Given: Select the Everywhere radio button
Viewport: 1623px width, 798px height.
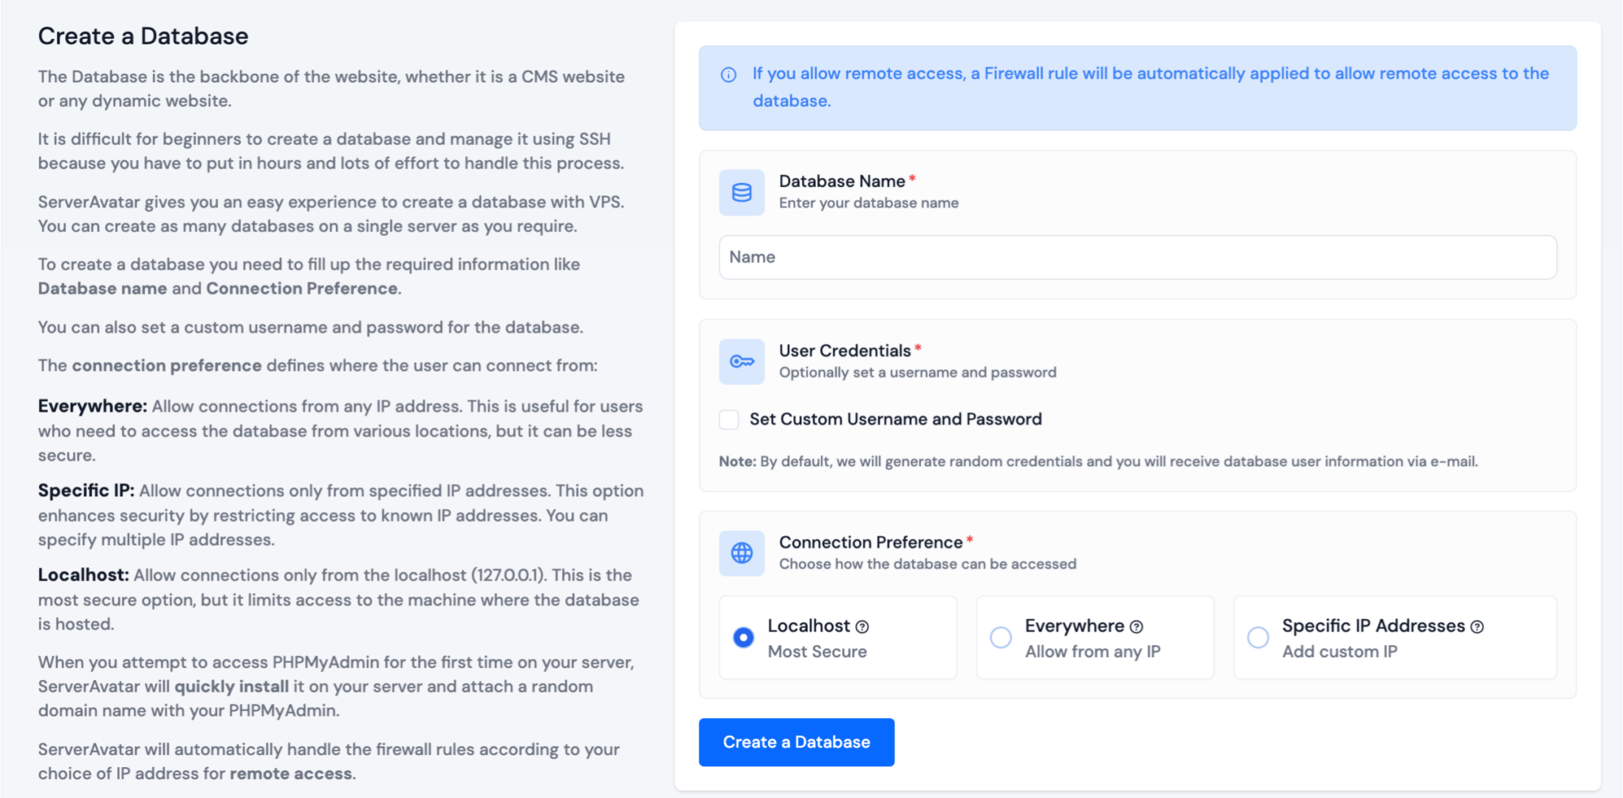Looking at the screenshot, I should pyautogui.click(x=1001, y=637).
